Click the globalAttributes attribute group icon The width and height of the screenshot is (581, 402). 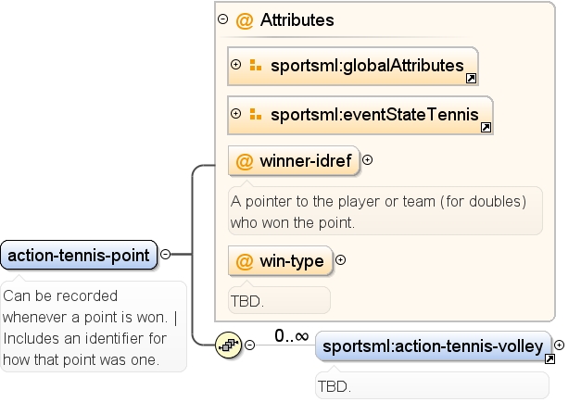(256, 65)
